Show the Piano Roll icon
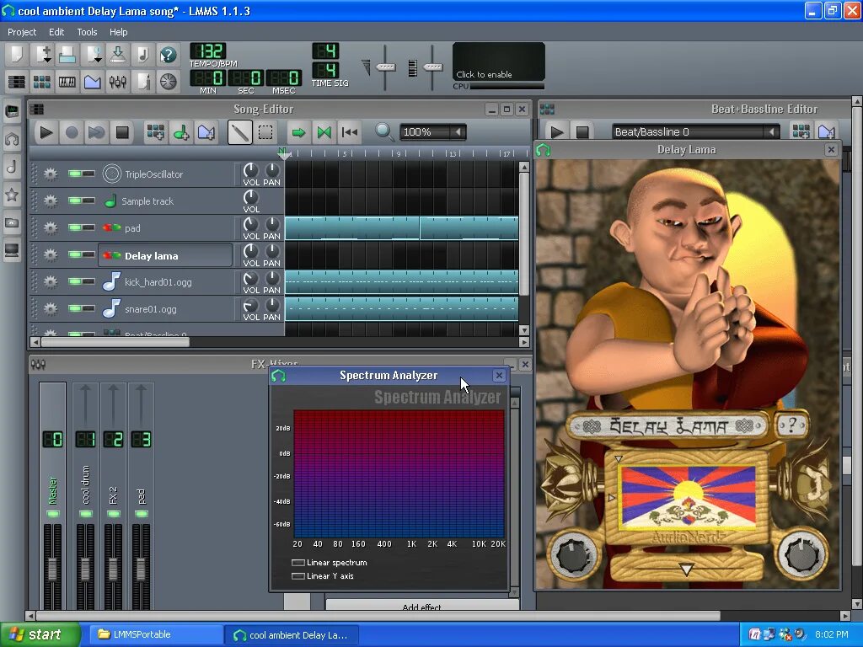 tap(67, 82)
